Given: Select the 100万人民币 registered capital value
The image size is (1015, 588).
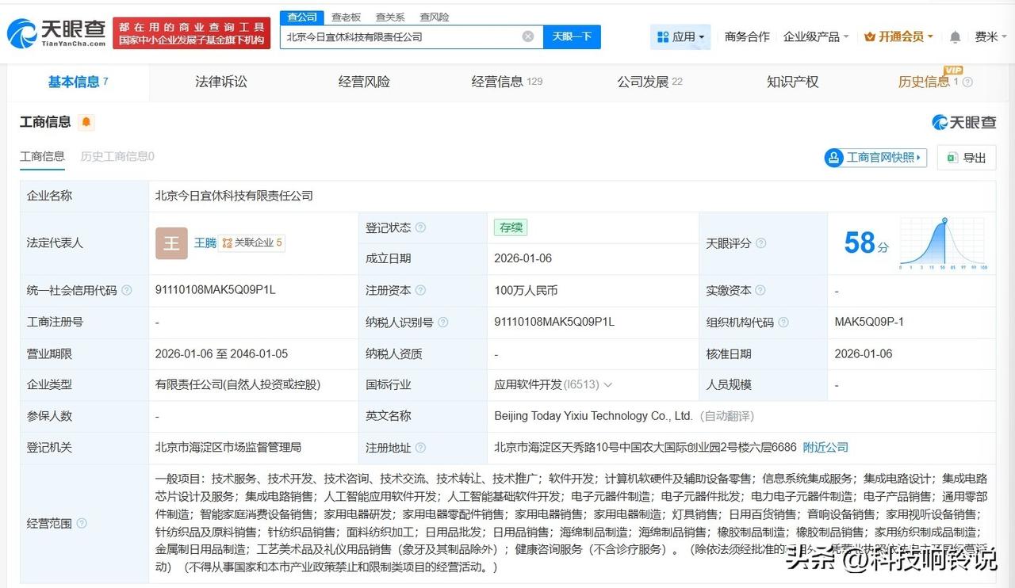Looking at the screenshot, I should coord(526,291).
